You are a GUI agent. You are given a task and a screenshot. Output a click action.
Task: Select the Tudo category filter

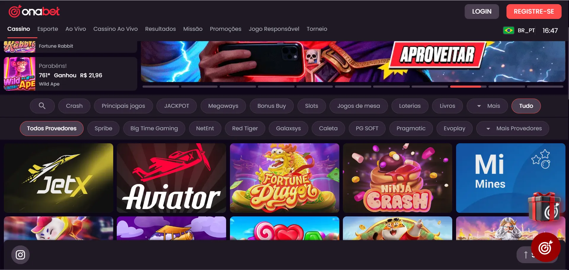pyautogui.click(x=526, y=106)
